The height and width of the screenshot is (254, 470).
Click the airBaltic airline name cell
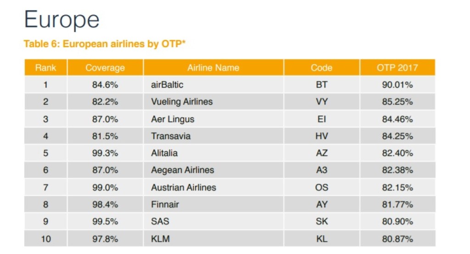(167, 85)
